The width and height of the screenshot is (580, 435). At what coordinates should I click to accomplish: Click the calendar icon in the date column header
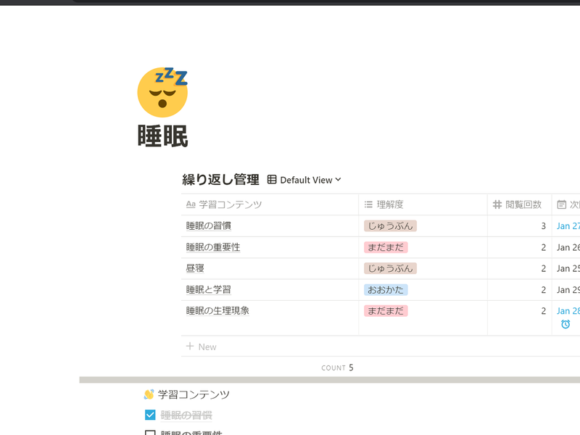tap(561, 204)
